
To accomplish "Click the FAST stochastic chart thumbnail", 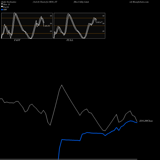I will (x=27, y=26).
